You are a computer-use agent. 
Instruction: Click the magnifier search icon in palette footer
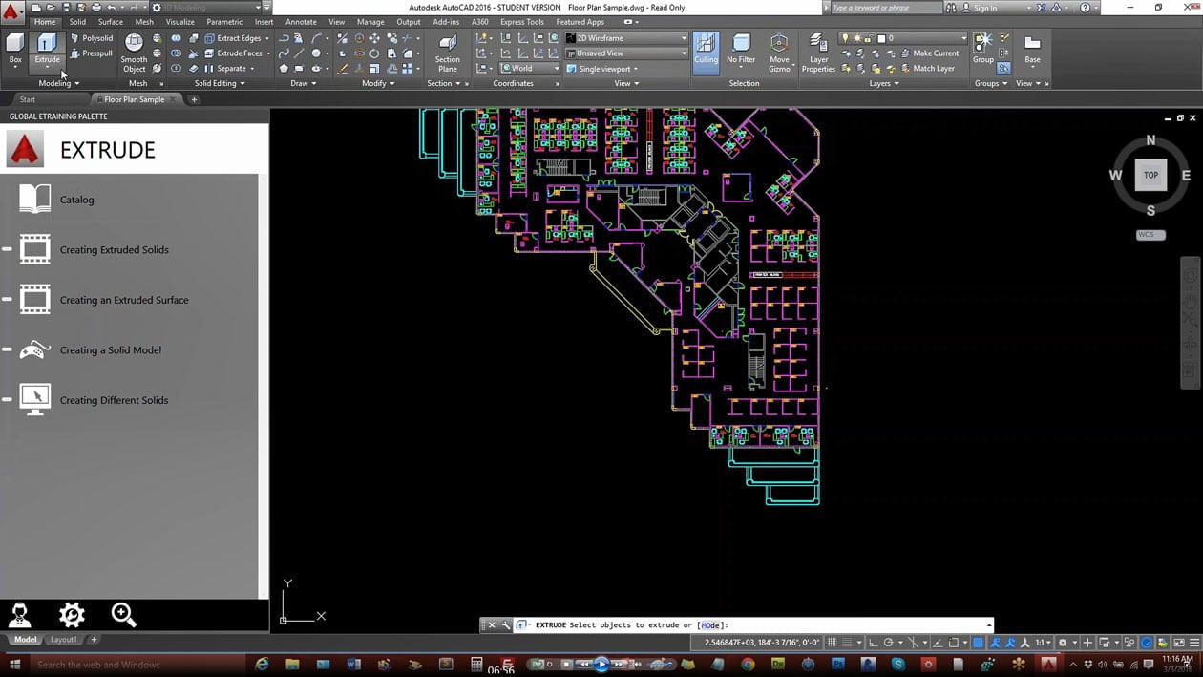[x=123, y=615]
